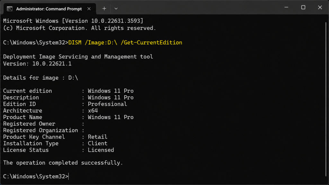Open a new terminal tab
Viewport: 329px width, 185px height.
point(104,9)
